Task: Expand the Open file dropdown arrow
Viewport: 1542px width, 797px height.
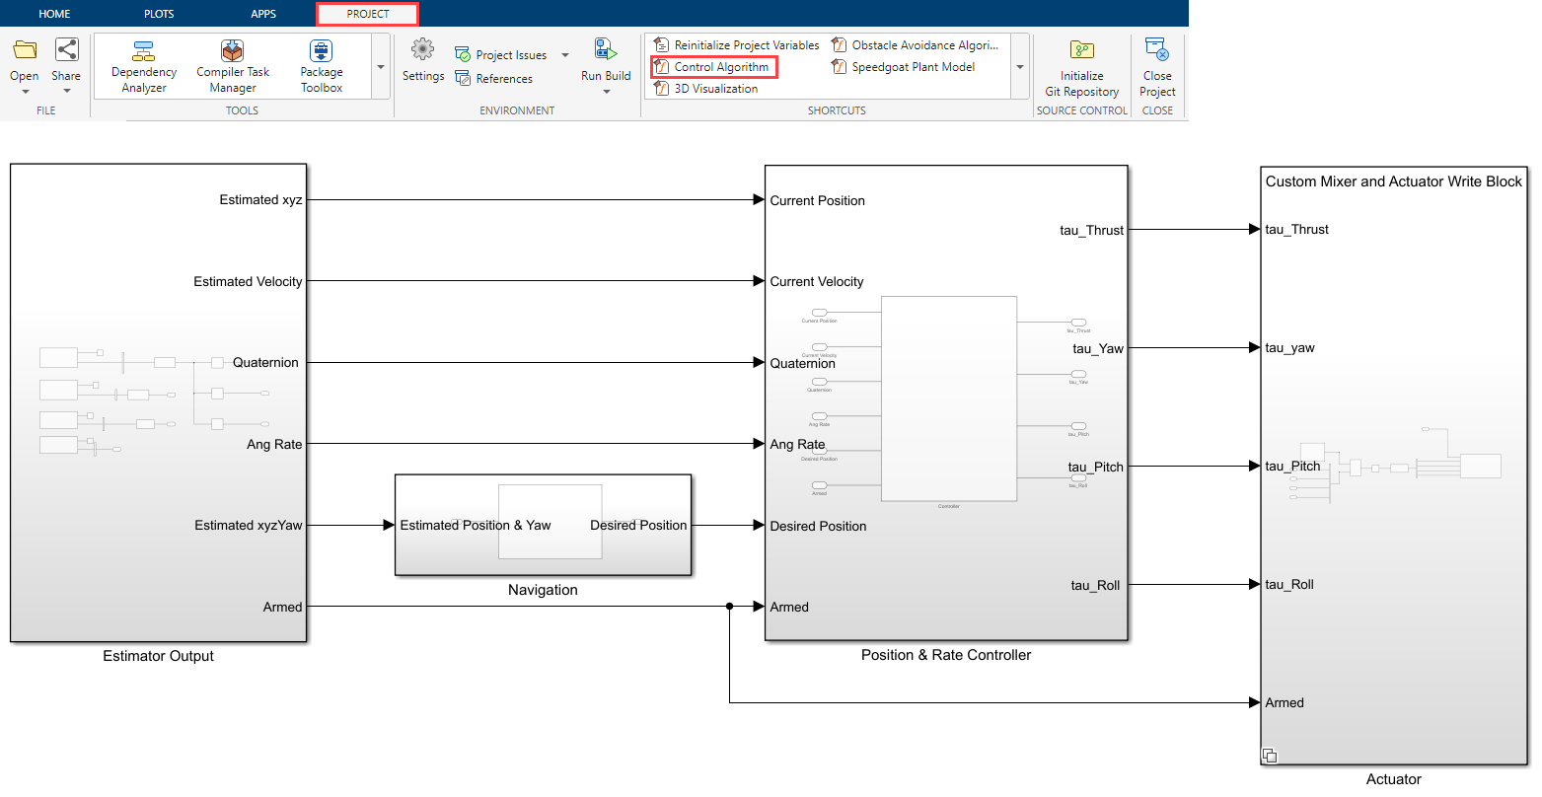Action: [x=25, y=93]
